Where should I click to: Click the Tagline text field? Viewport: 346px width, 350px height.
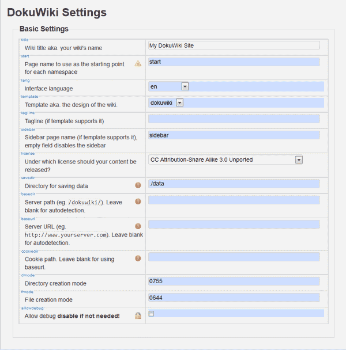(234, 119)
